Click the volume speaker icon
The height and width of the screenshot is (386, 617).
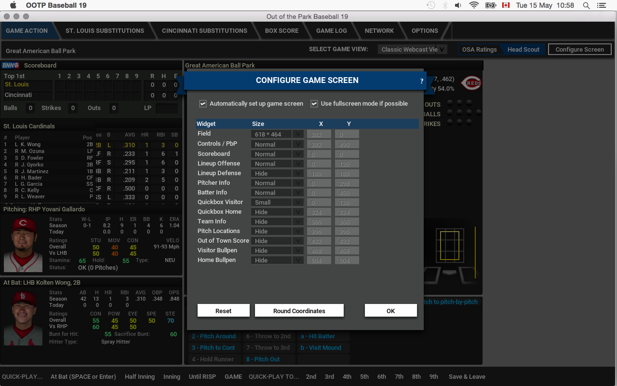(x=458, y=5)
